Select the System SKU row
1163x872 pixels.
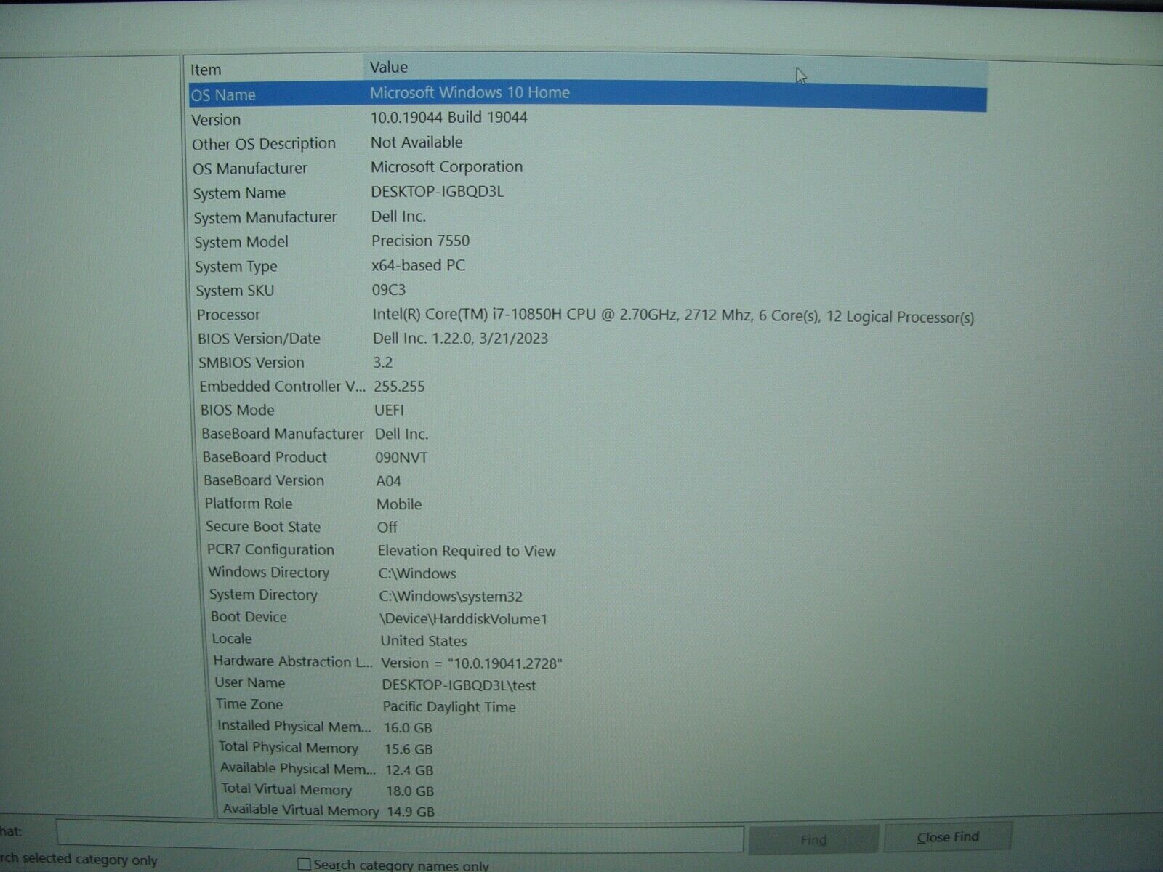[x=587, y=290]
